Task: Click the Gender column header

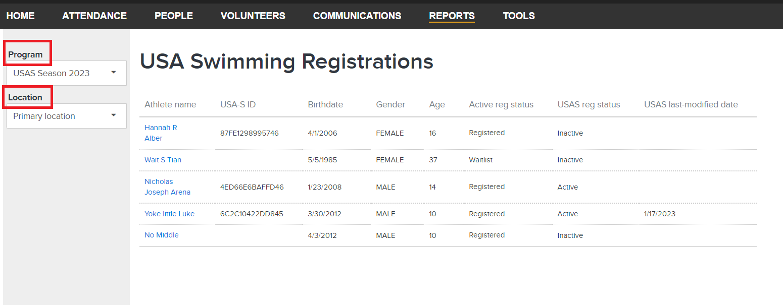Action: [390, 104]
